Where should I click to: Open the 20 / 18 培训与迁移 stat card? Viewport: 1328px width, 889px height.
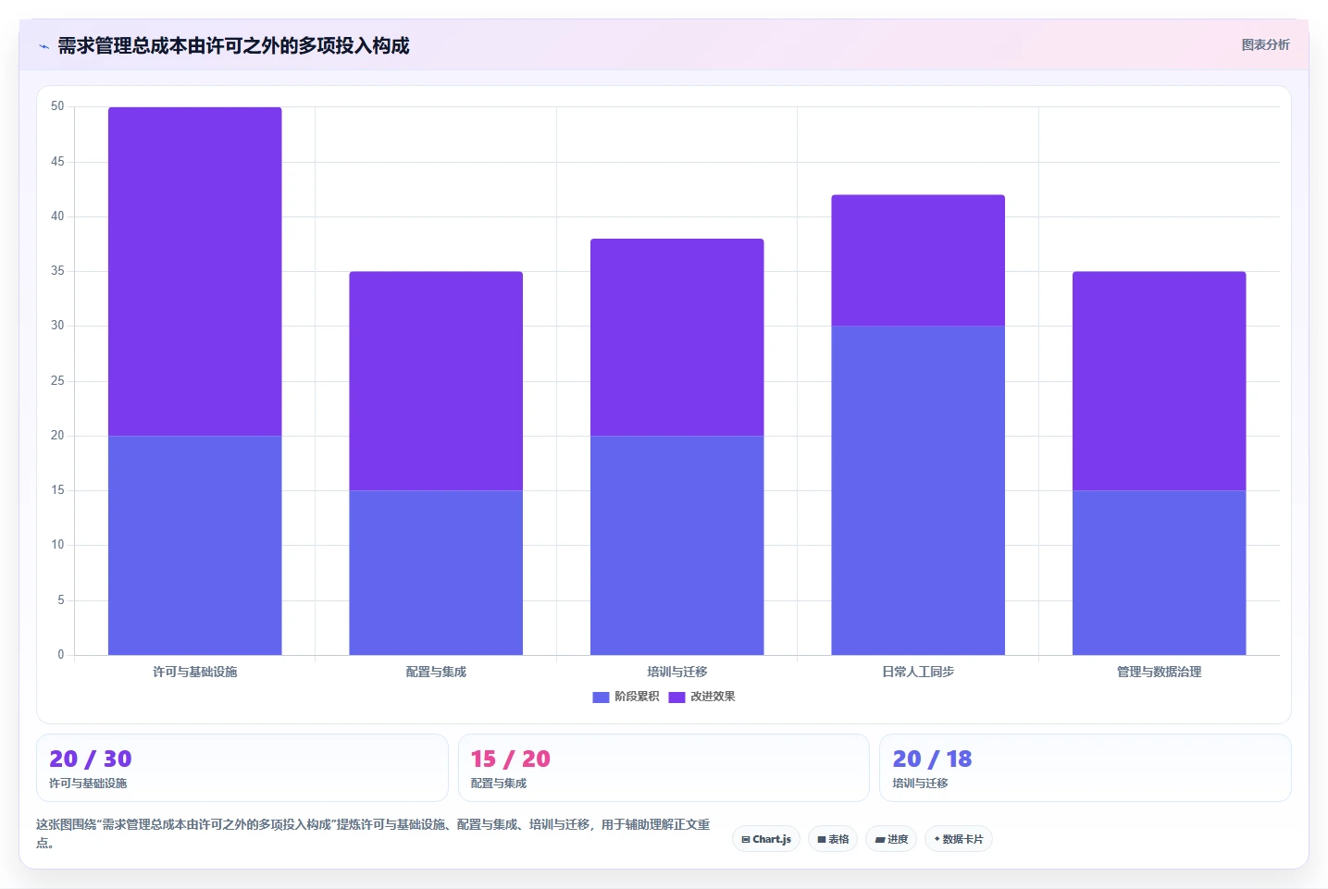(1086, 768)
